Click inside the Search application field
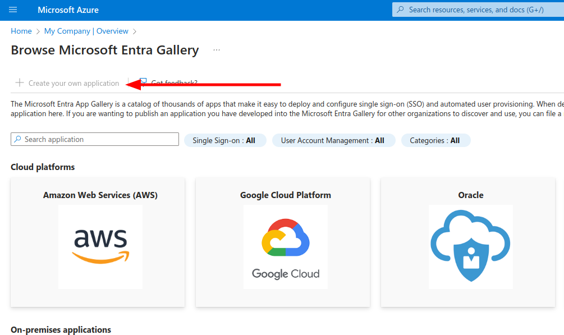The height and width of the screenshot is (335, 564). (x=94, y=139)
